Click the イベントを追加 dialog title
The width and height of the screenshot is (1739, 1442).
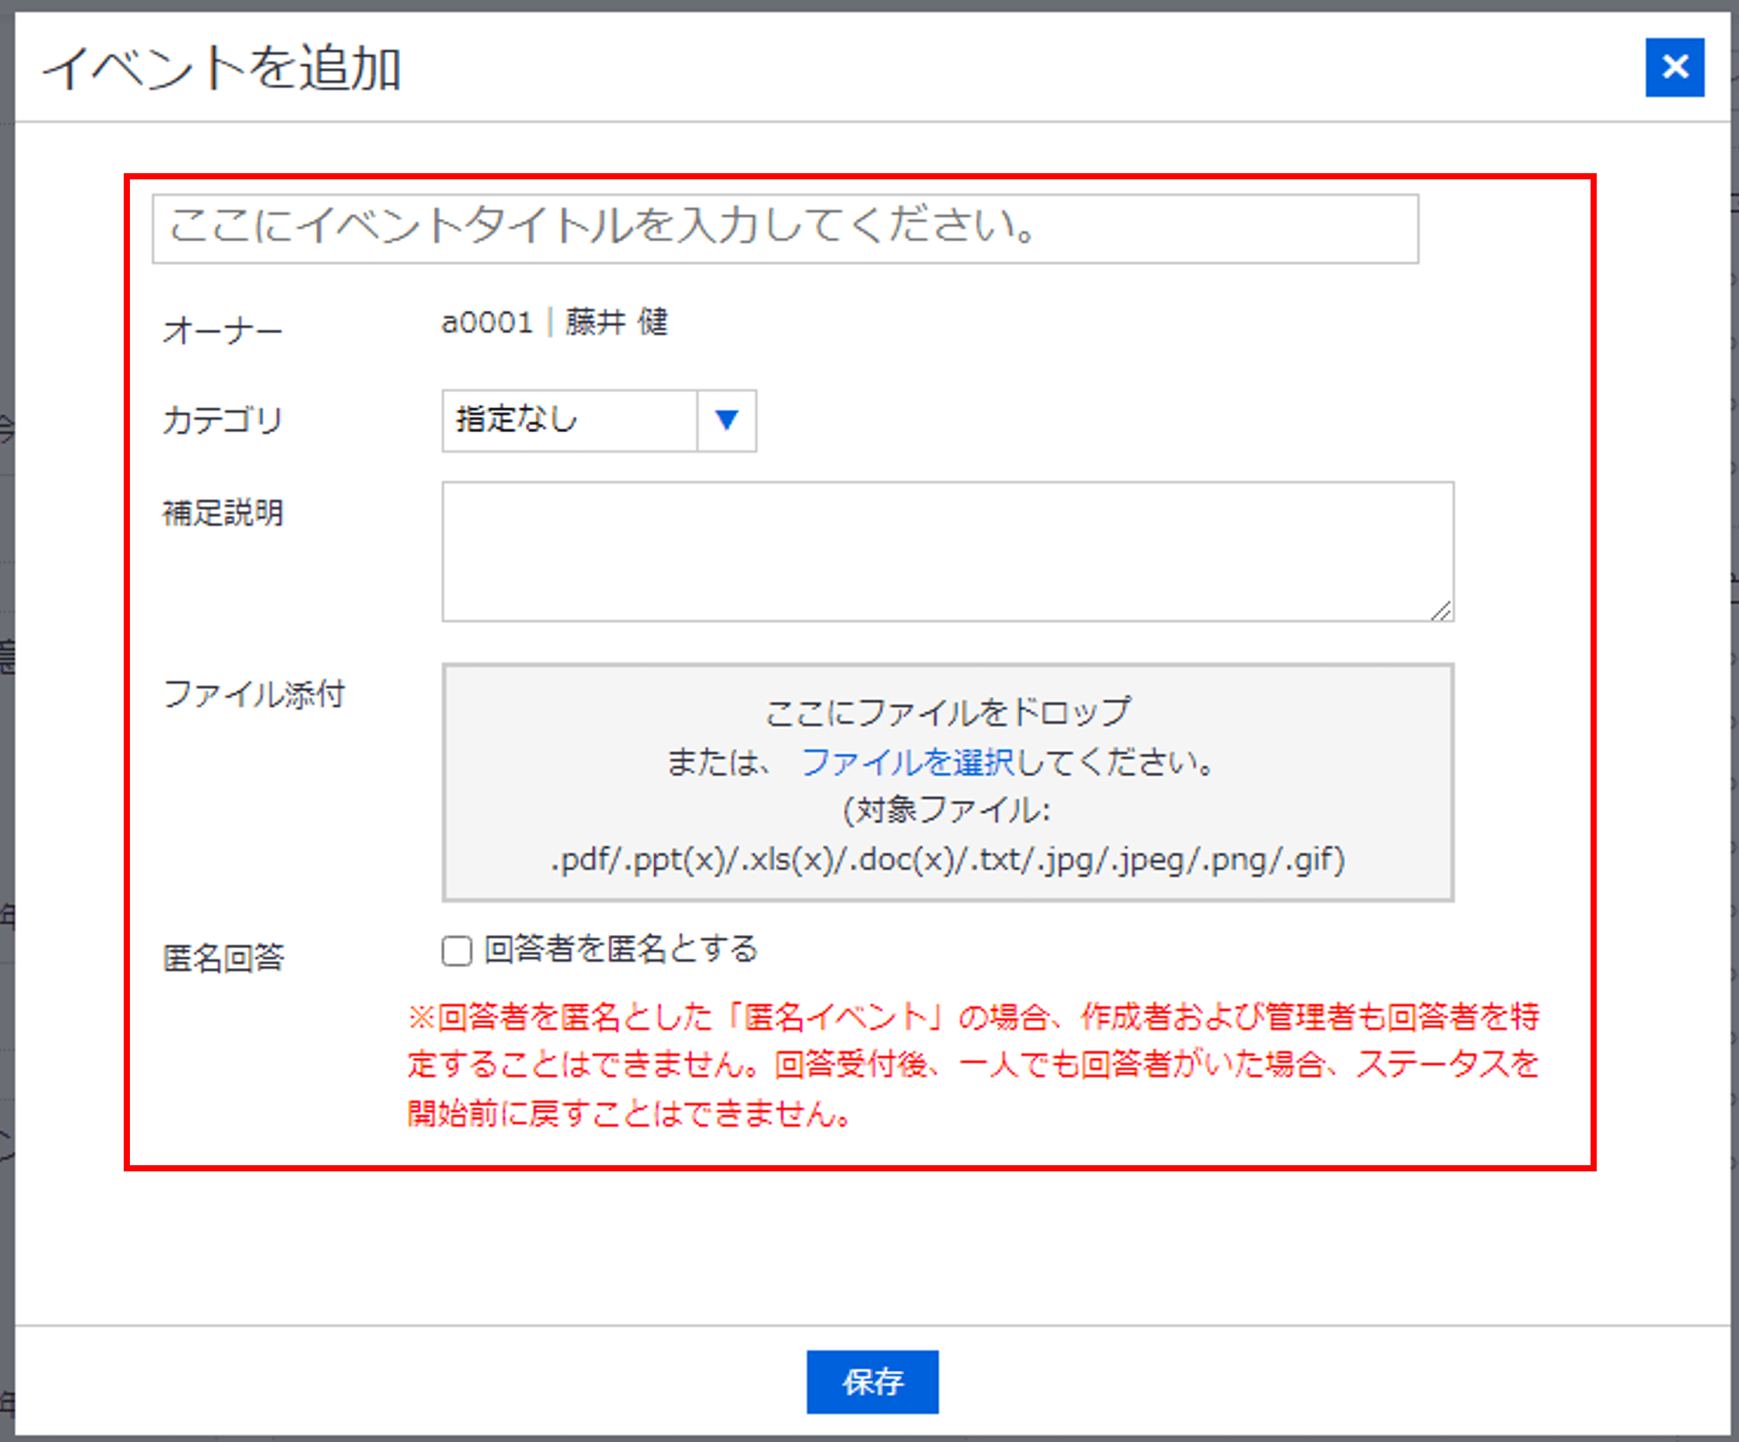click(x=222, y=68)
